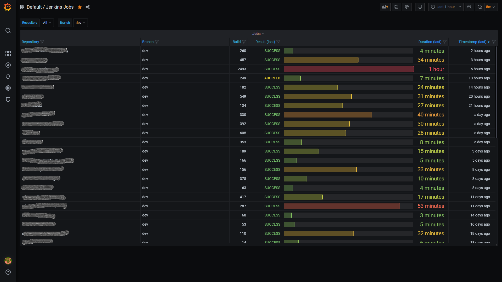Open the Configuration gear in sidebar
Image resolution: width=502 pixels, height=282 pixels.
click(8, 88)
